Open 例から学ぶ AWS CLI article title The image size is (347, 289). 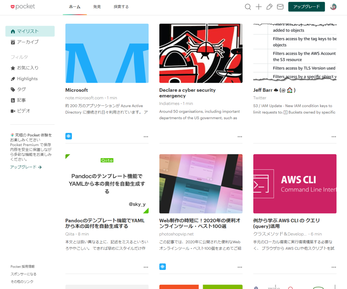287,224
